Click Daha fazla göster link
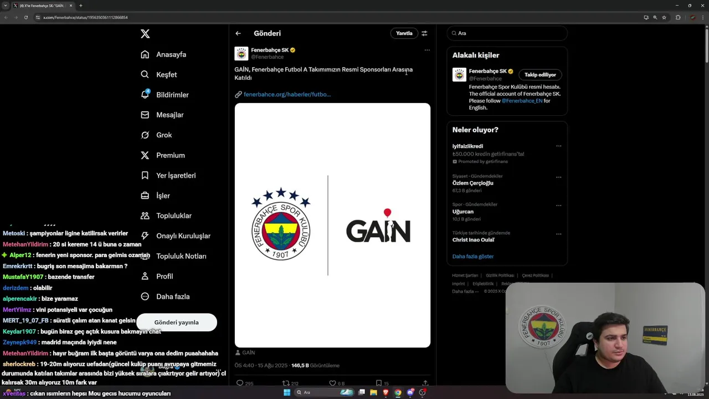 472,257
